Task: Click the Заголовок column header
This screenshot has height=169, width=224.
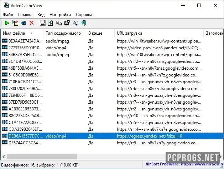Action: (214, 33)
